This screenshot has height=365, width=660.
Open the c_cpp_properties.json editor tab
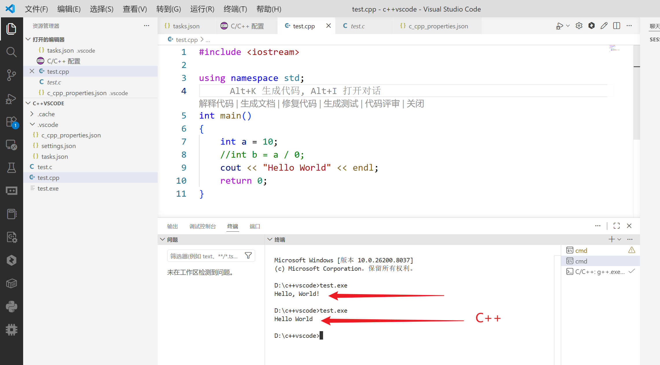tap(438, 26)
